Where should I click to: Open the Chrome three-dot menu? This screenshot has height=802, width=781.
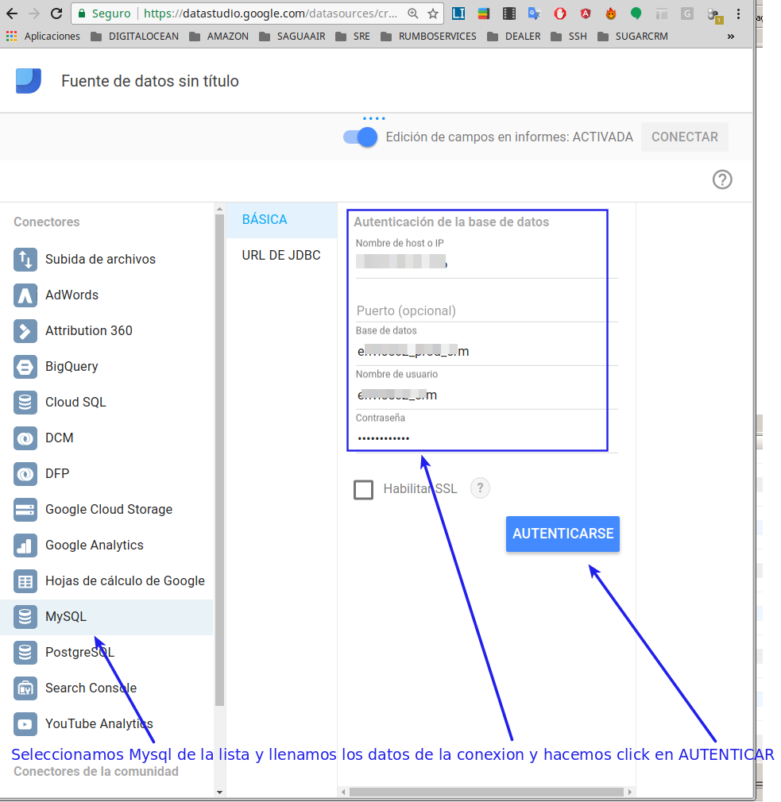[x=738, y=13]
